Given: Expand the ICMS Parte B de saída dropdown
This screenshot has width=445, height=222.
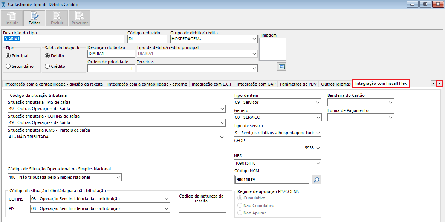Looking at the screenshot, I should (222, 137).
